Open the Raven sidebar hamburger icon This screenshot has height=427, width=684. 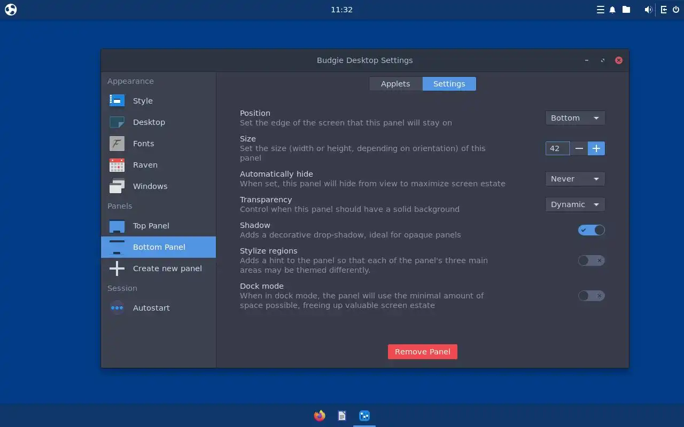[x=601, y=10]
